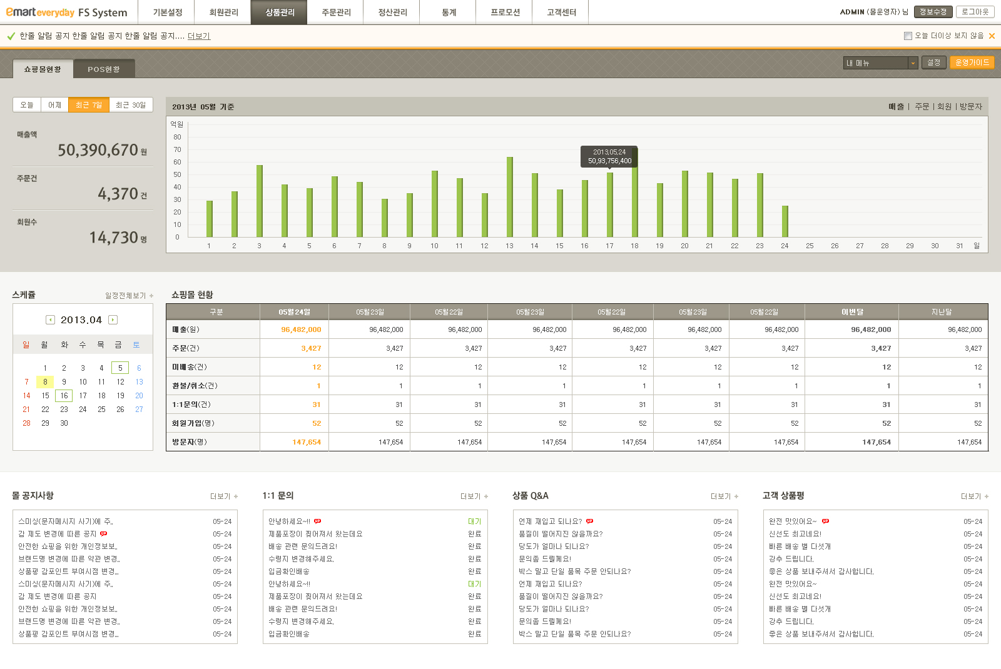Open first 신선도 최고네요 review
The height and width of the screenshot is (669, 1001).
[x=795, y=534]
